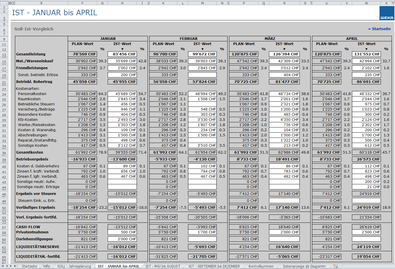This screenshot has width=395, height=269.
Task: Select column header W
Action: click(366, 3)
